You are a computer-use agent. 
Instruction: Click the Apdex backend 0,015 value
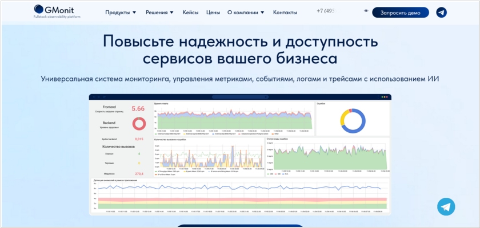139,139
